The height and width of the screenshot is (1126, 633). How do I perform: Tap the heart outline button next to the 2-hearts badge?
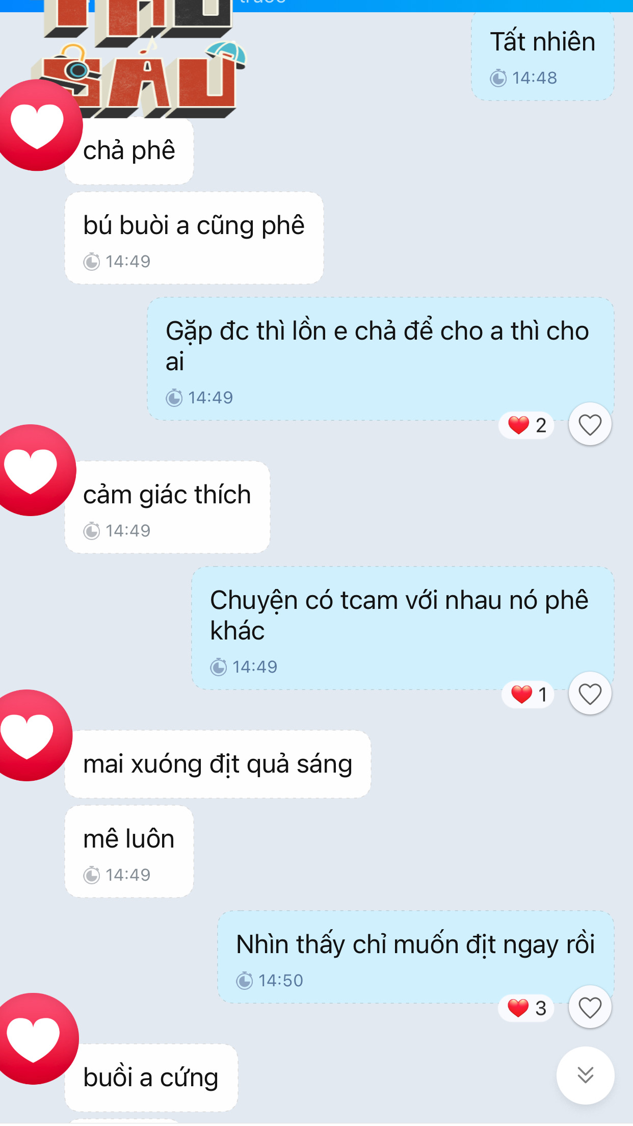(590, 424)
